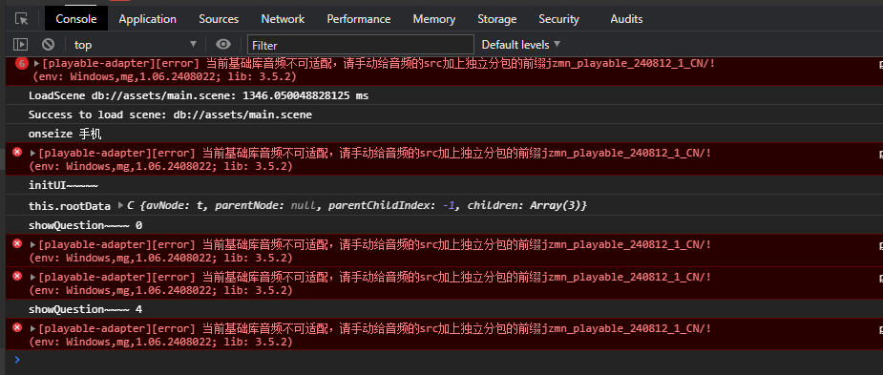Click red error icon below onseize line
883x375 pixels.
[x=17, y=152]
